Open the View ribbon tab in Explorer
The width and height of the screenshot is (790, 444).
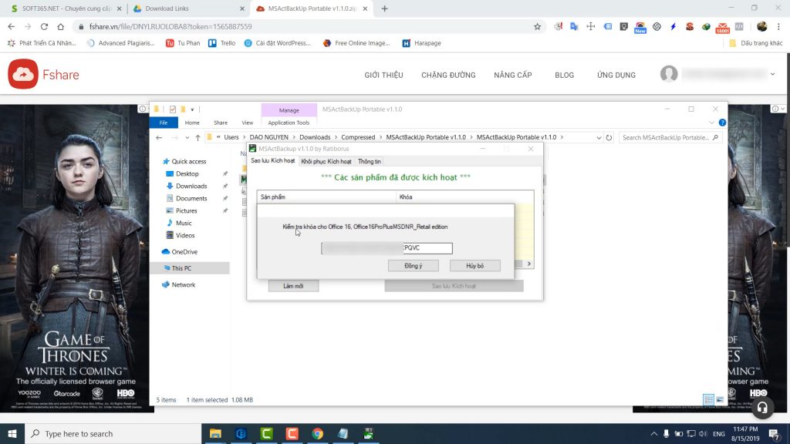point(248,123)
